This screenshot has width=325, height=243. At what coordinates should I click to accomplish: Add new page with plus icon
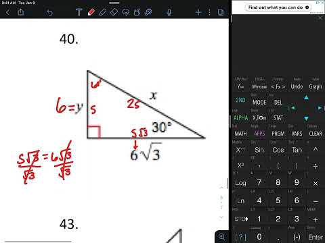pos(198,12)
